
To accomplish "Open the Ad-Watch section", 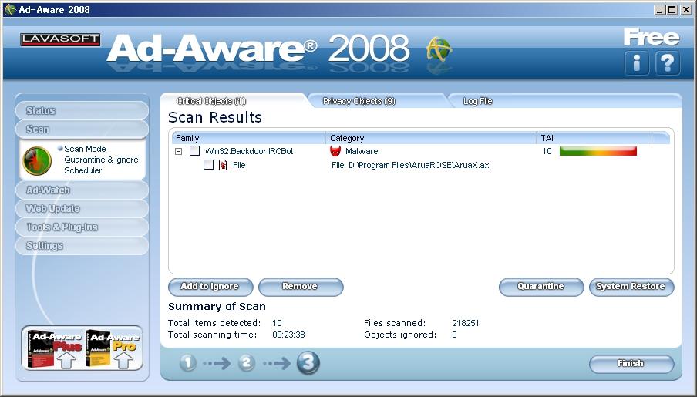I will click(82, 190).
